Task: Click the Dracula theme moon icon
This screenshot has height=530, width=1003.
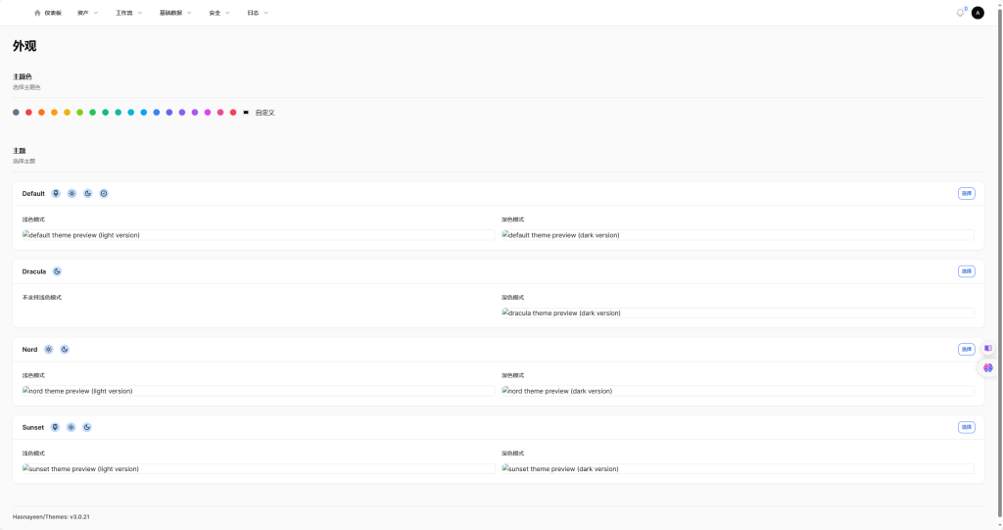Action: click(57, 271)
